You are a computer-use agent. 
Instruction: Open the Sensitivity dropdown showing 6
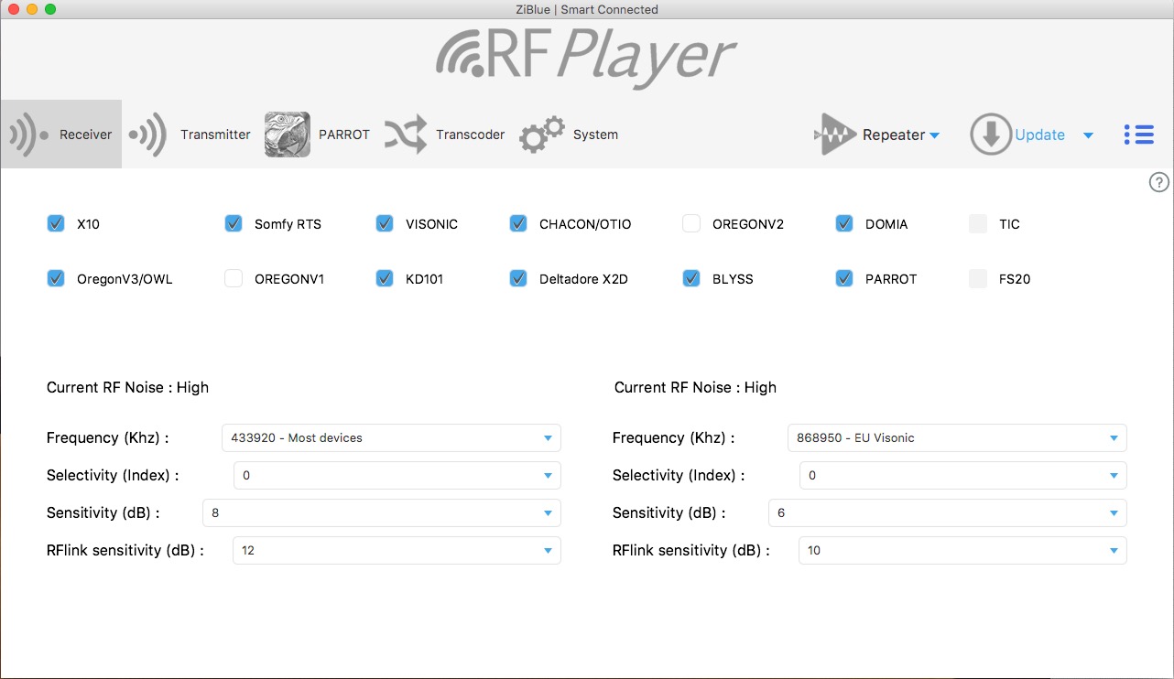pos(948,512)
